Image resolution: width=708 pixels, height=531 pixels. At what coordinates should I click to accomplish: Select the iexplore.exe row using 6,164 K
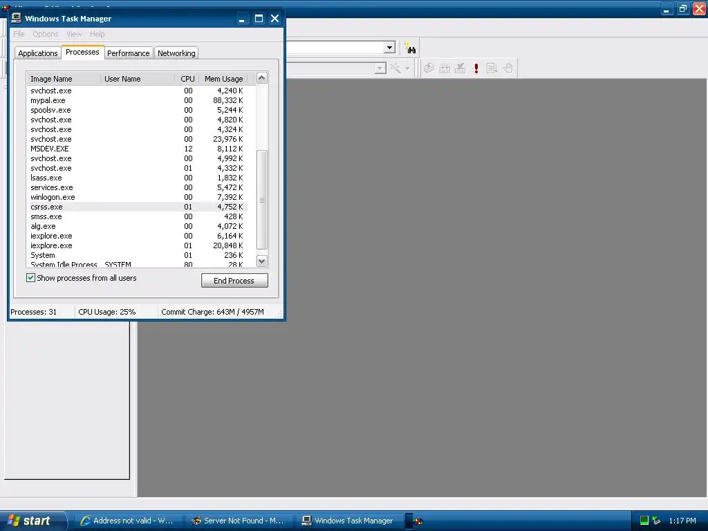pos(137,236)
